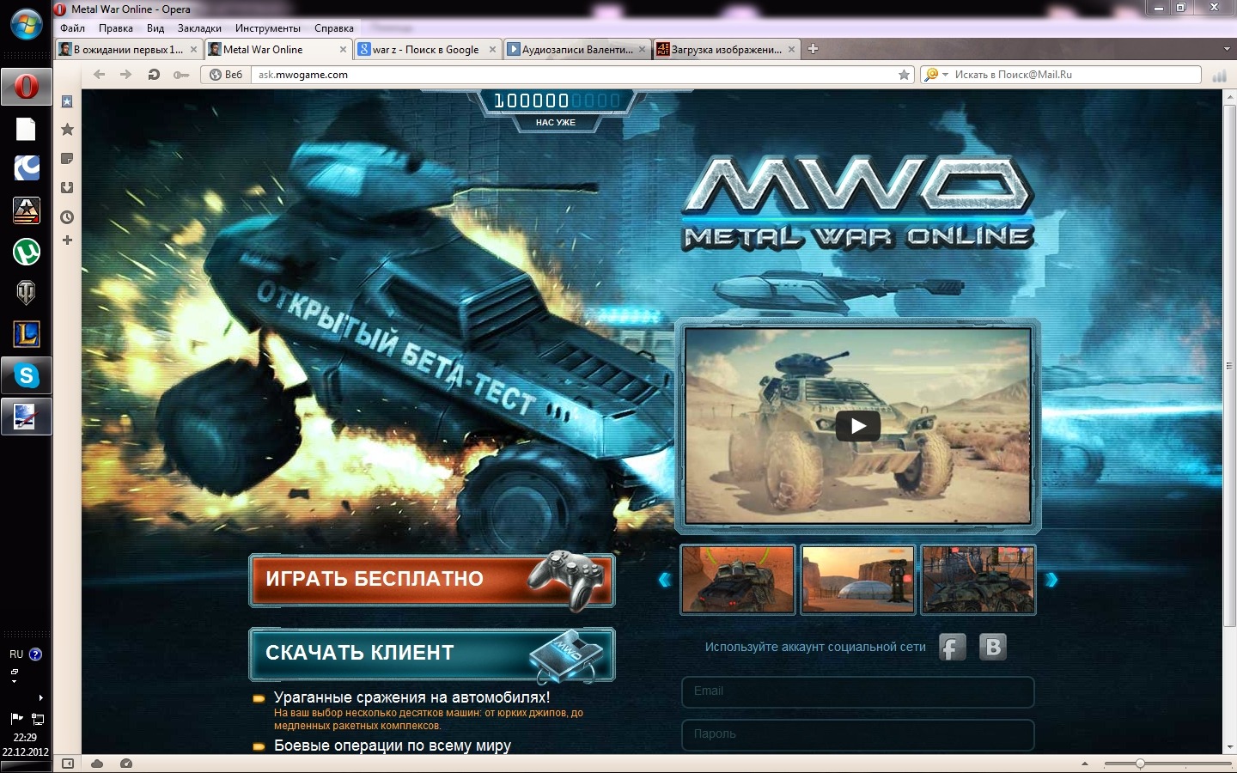Open Windows Start orb
Image resolution: width=1237 pixels, height=773 pixels.
(27, 24)
